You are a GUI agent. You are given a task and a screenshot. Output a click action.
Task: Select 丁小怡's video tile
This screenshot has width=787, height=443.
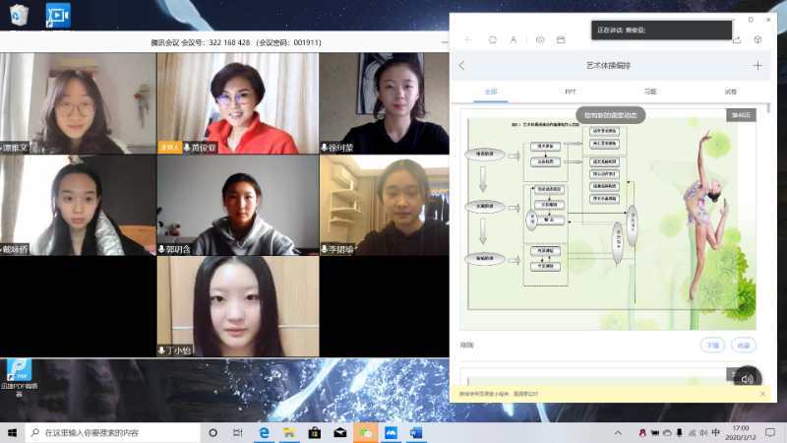click(237, 306)
